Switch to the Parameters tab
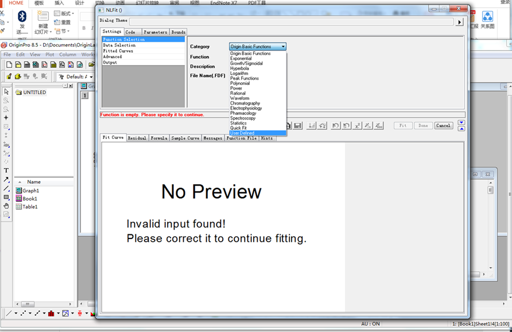The width and height of the screenshot is (512, 332). (156, 32)
